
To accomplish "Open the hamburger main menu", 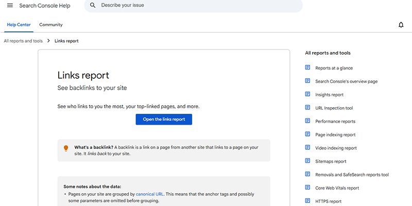I will pos(10,6).
